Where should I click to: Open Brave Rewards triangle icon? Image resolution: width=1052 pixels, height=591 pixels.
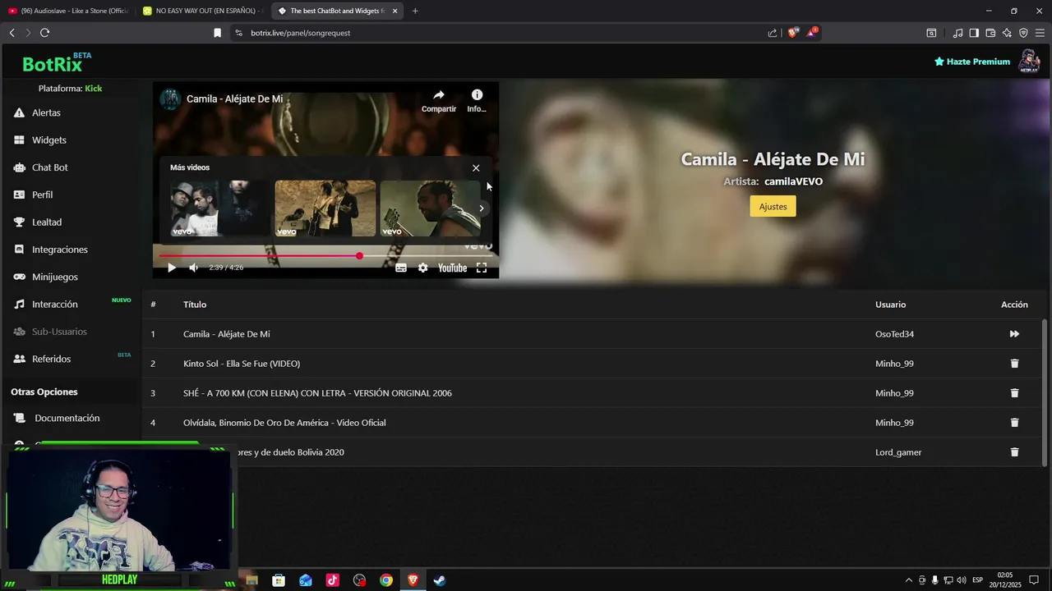[x=811, y=32]
